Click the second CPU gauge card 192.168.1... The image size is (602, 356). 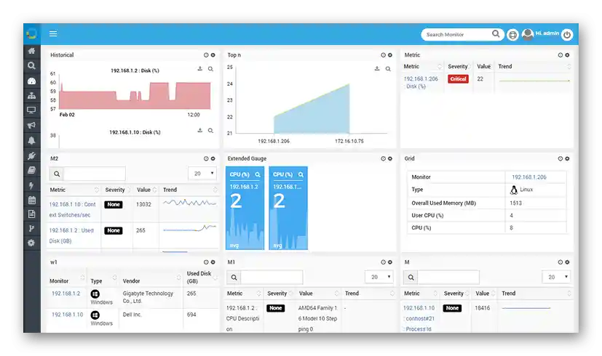tap(288, 208)
